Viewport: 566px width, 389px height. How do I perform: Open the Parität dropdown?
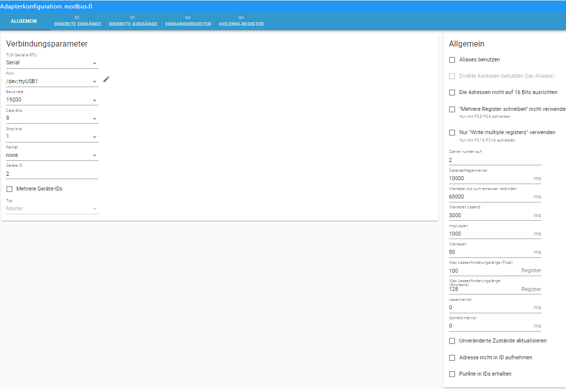point(52,155)
